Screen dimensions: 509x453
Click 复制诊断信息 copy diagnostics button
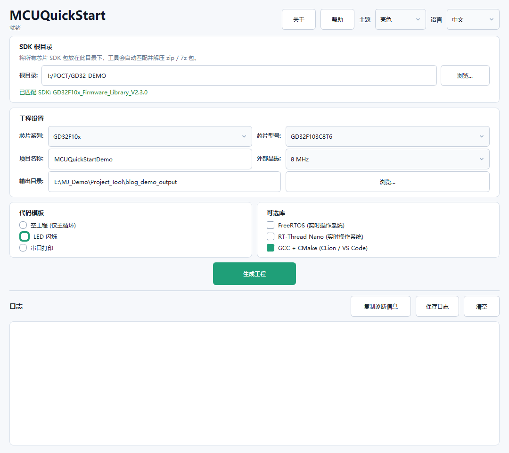coord(380,306)
